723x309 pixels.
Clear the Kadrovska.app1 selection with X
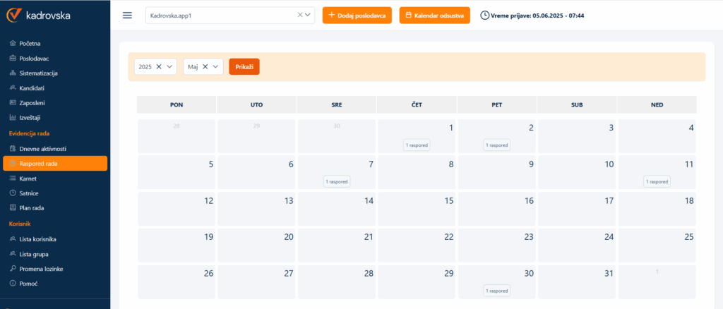coord(299,15)
